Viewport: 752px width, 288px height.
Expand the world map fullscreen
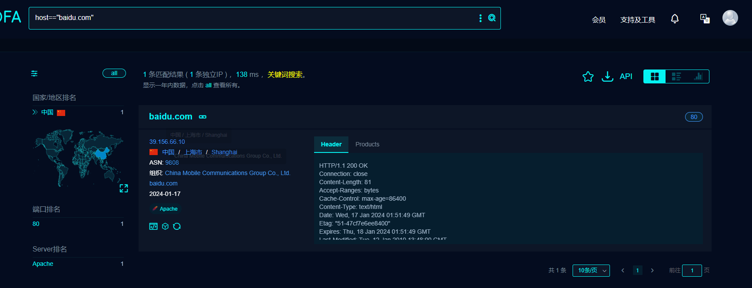tap(124, 188)
